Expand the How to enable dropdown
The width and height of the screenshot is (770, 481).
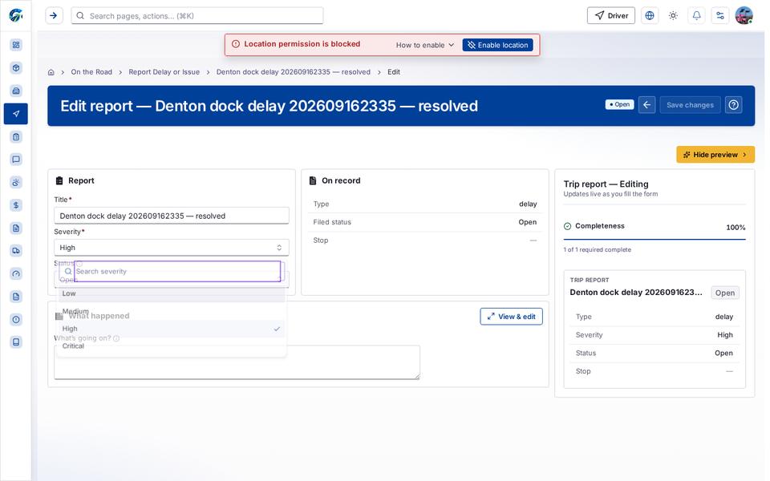(425, 45)
